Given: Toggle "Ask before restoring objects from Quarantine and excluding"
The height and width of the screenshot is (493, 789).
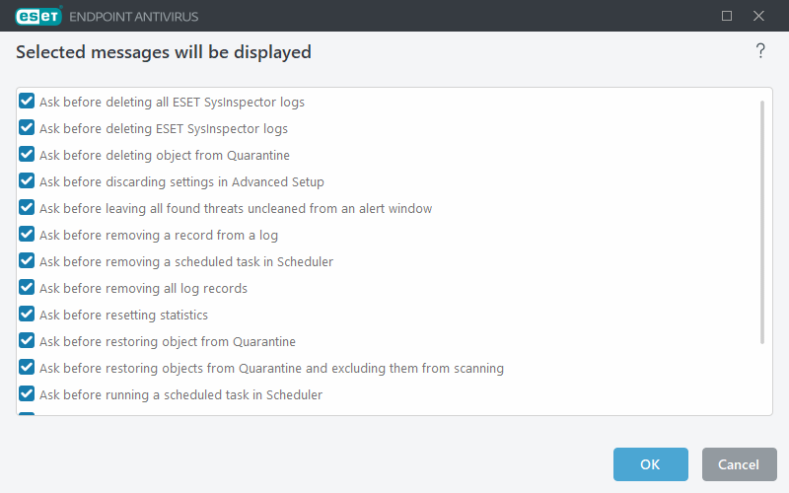Looking at the screenshot, I should point(28,368).
